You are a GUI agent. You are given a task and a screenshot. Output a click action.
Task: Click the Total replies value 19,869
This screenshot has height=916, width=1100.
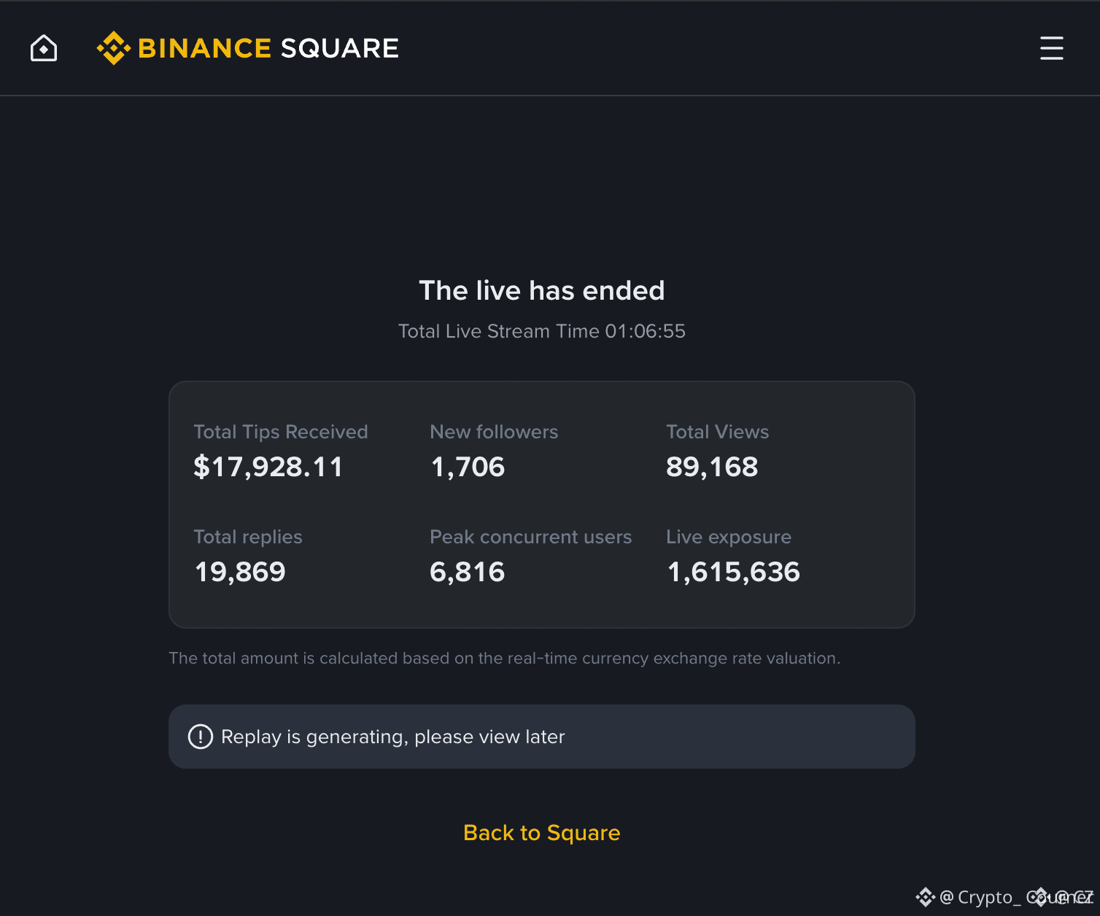click(x=240, y=572)
